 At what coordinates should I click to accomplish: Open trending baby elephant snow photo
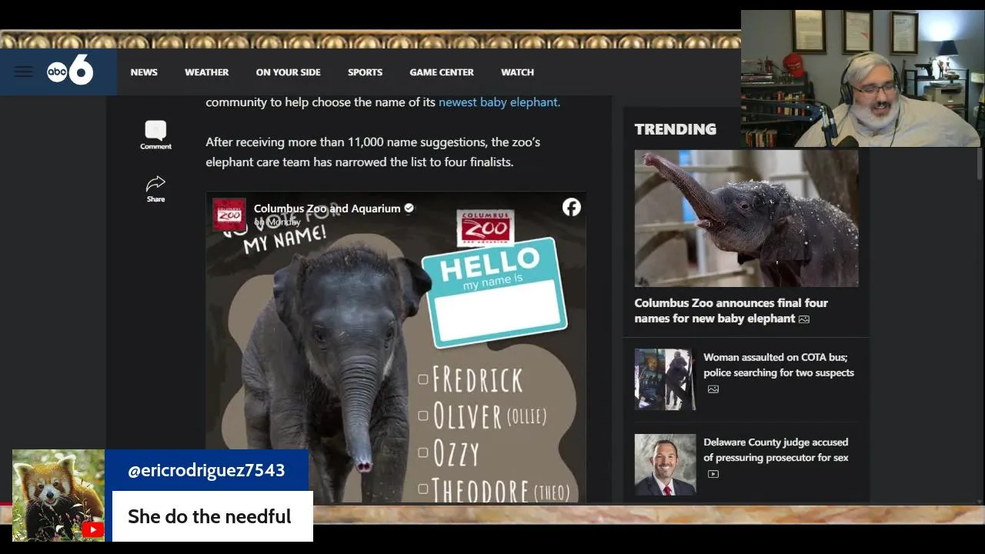(746, 218)
